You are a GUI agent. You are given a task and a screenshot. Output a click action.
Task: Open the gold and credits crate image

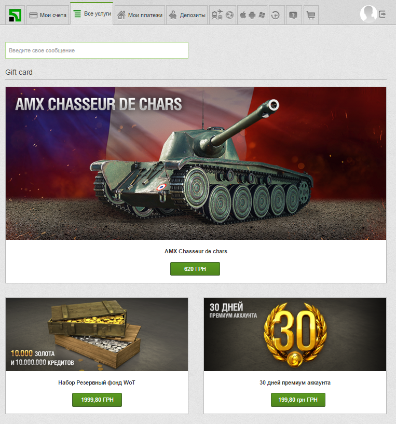click(x=97, y=334)
